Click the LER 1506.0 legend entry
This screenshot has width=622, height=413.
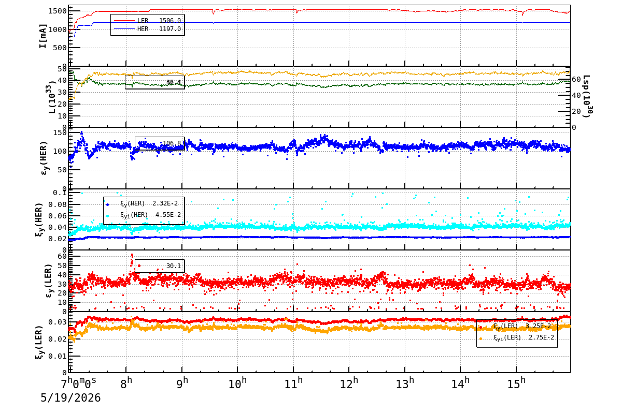pyautogui.click(x=147, y=20)
